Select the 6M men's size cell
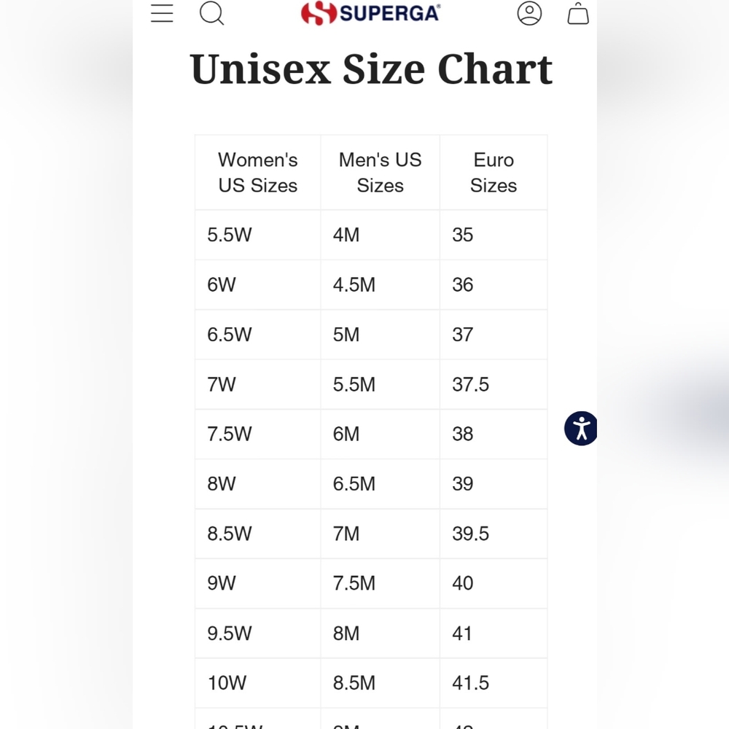The width and height of the screenshot is (729, 729). pos(380,434)
